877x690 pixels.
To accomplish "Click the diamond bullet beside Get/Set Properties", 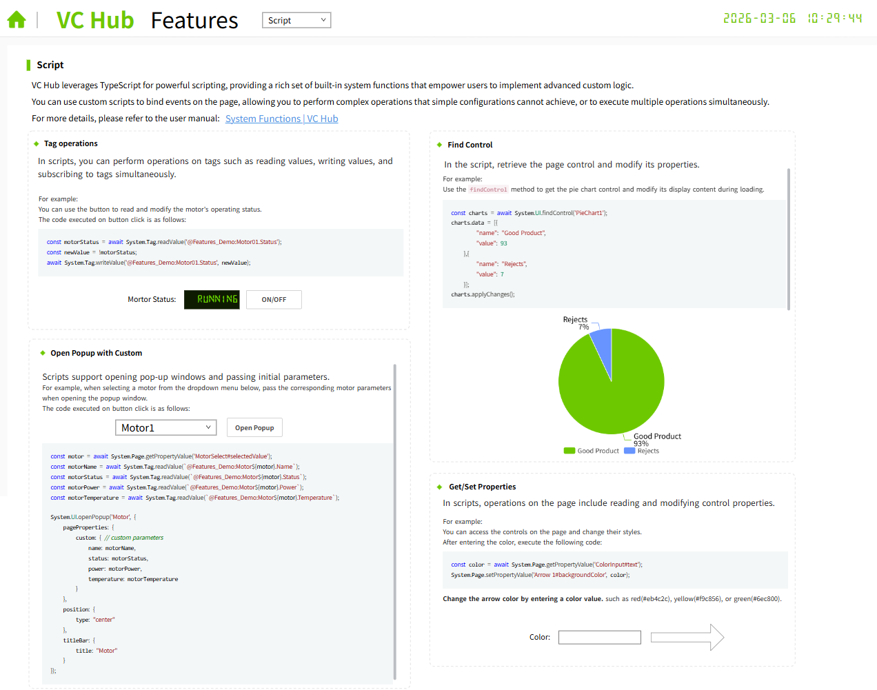I will tap(439, 487).
